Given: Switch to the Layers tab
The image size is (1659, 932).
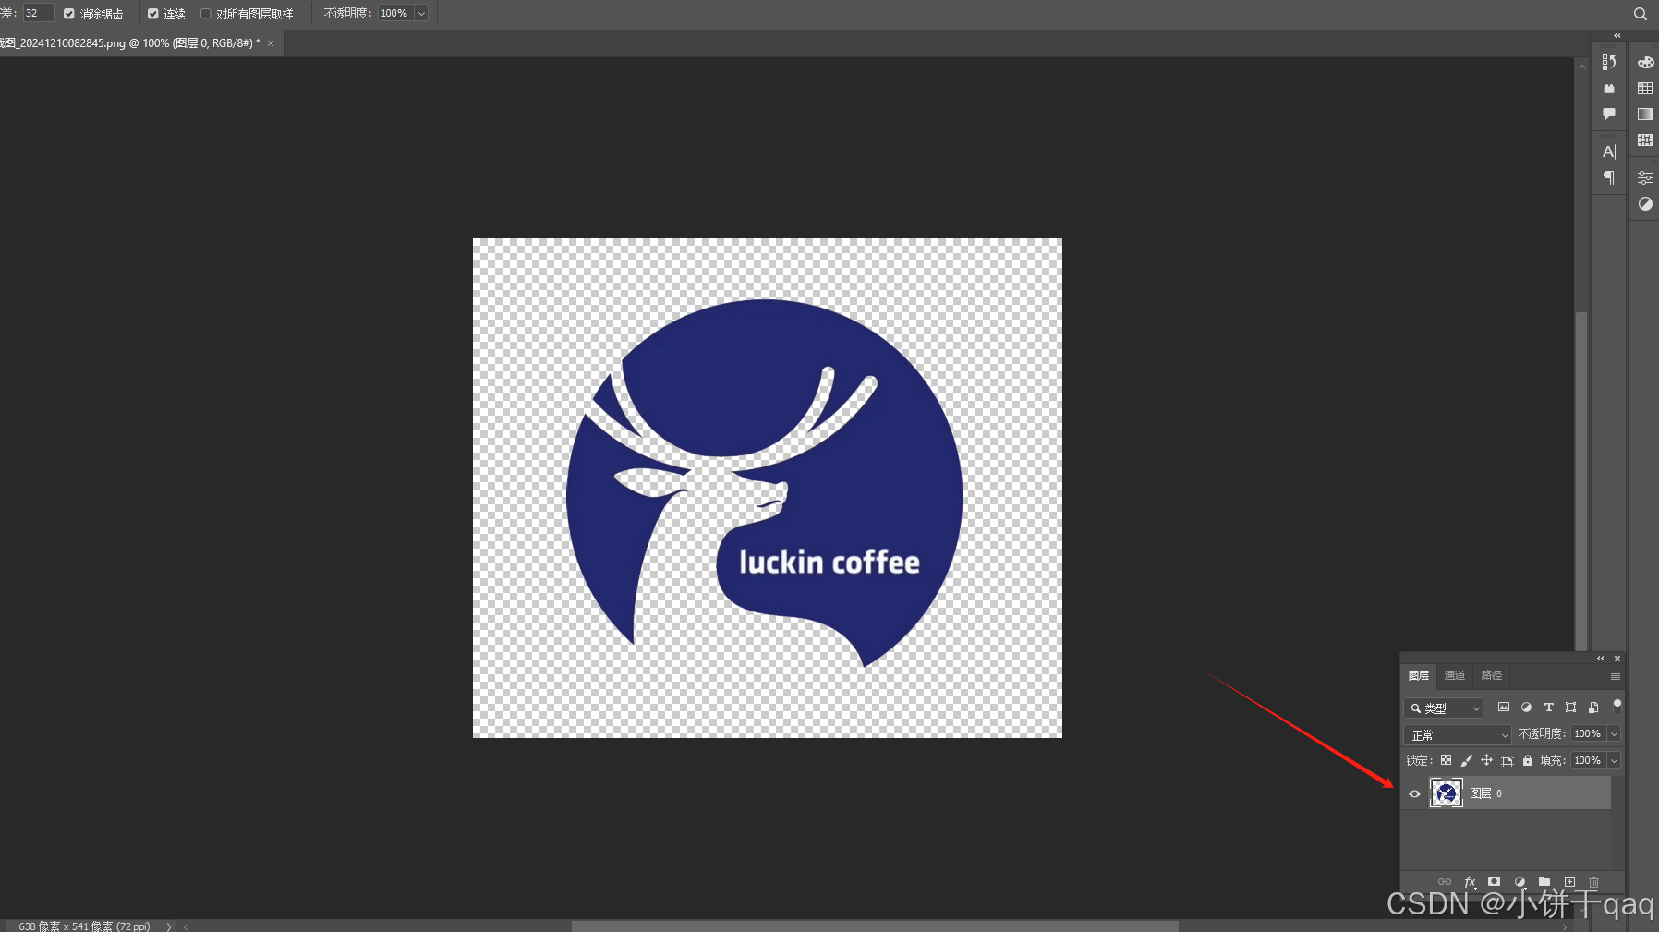Looking at the screenshot, I should (1419, 676).
